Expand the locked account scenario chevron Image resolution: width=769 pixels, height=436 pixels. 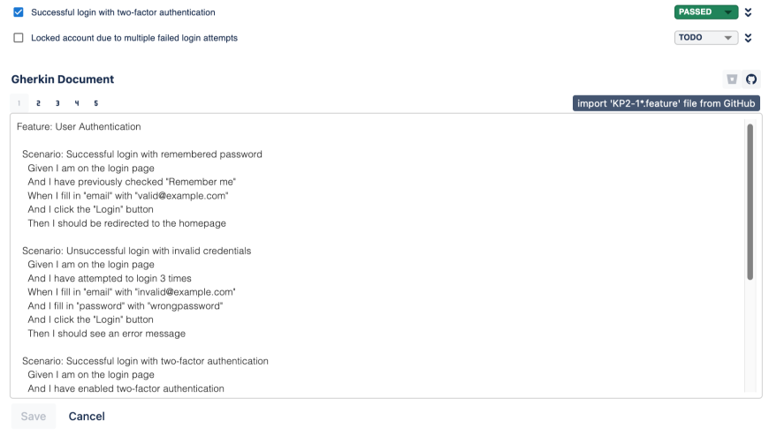tap(749, 38)
